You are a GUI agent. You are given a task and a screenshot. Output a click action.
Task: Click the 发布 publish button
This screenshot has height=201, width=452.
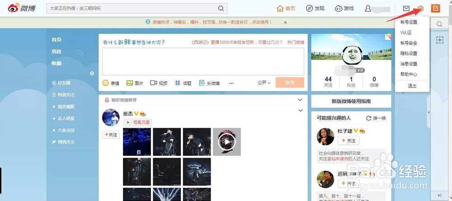(x=290, y=82)
